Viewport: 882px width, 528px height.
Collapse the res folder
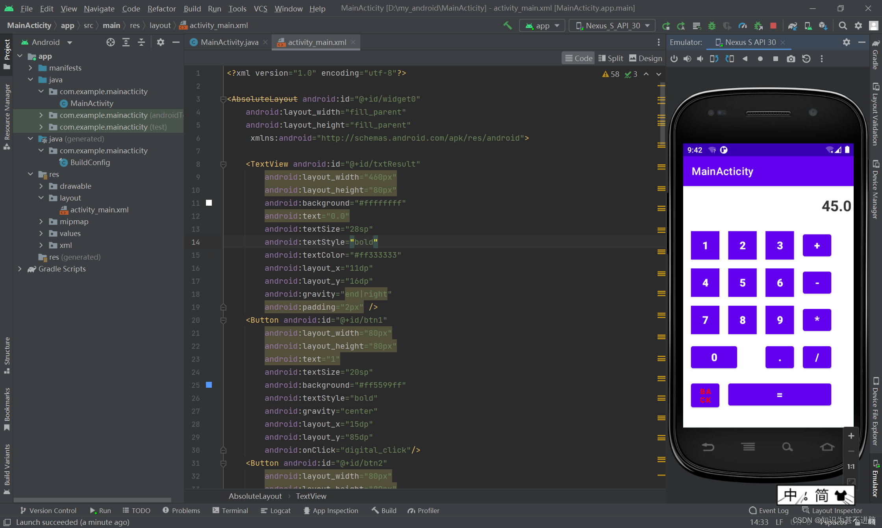tap(30, 174)
